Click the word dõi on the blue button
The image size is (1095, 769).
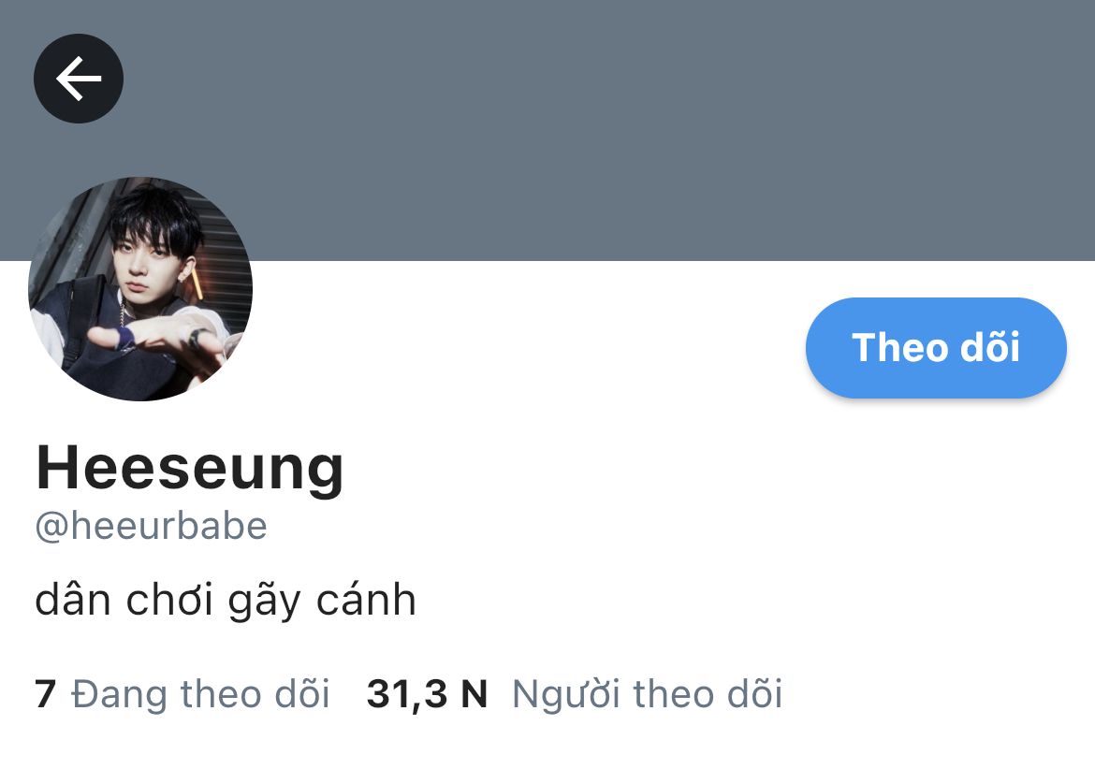click(x=990, y=347)
